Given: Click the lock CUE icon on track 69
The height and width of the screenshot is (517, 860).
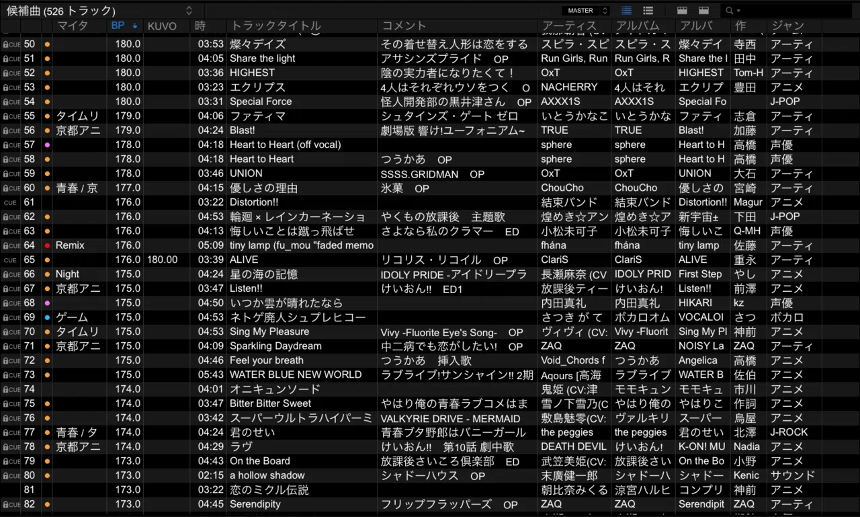Looking at the screenshot, I should pyautogui.click(x=11, y=317).
